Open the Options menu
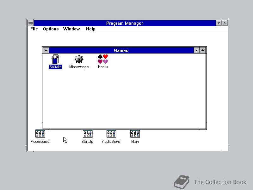253x190 pixels. click(51, 29)
